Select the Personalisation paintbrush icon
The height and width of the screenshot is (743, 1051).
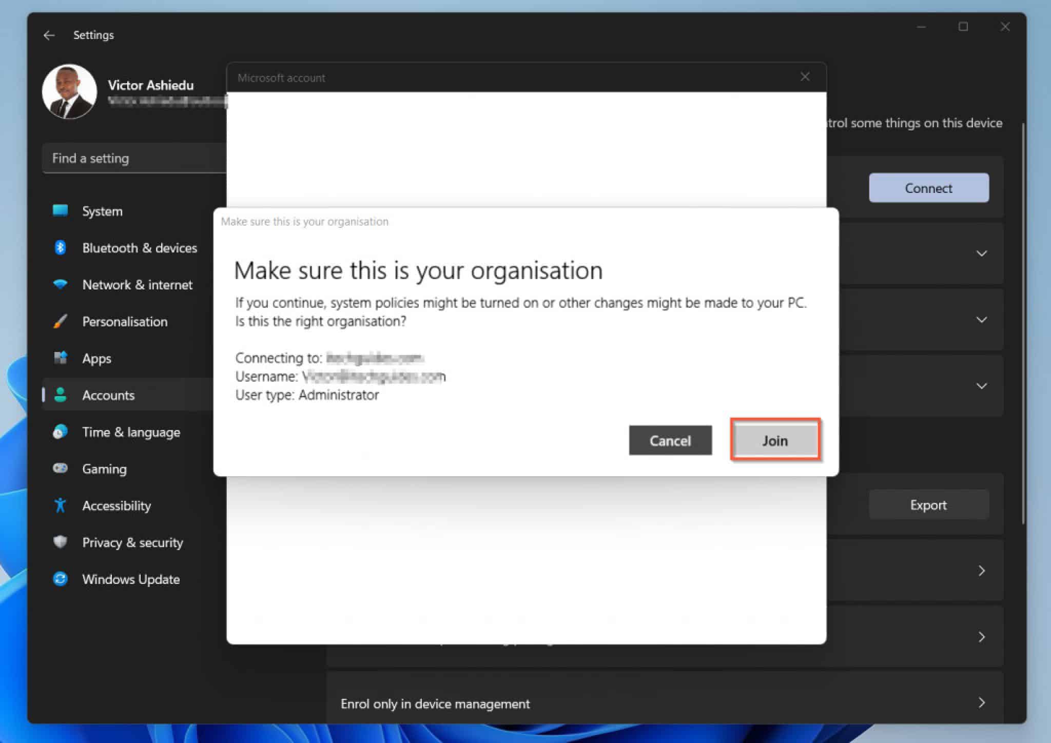click(x=60, y=322)
